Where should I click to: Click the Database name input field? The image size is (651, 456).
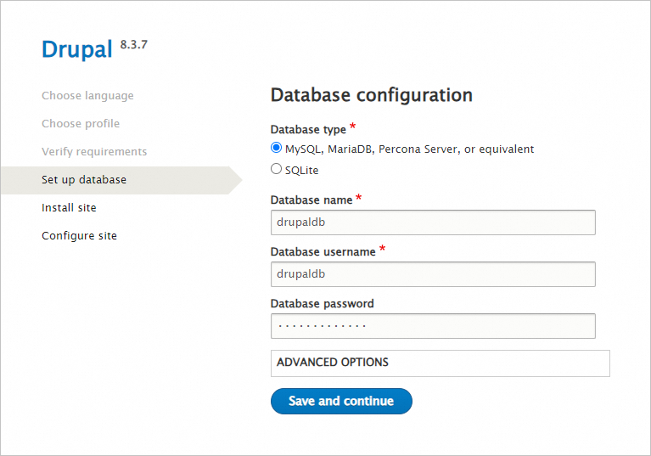(433, 222)
